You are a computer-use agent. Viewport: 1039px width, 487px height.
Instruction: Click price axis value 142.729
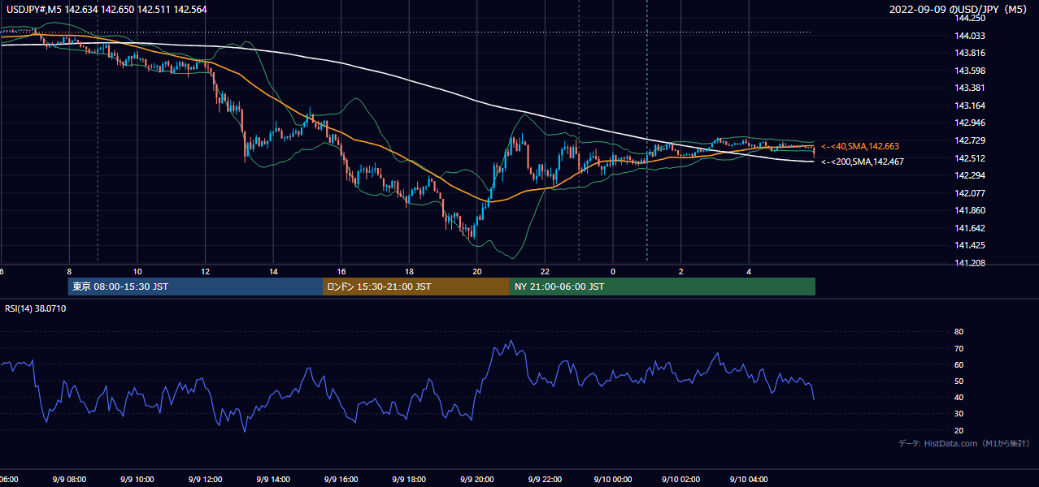point(970,140)
